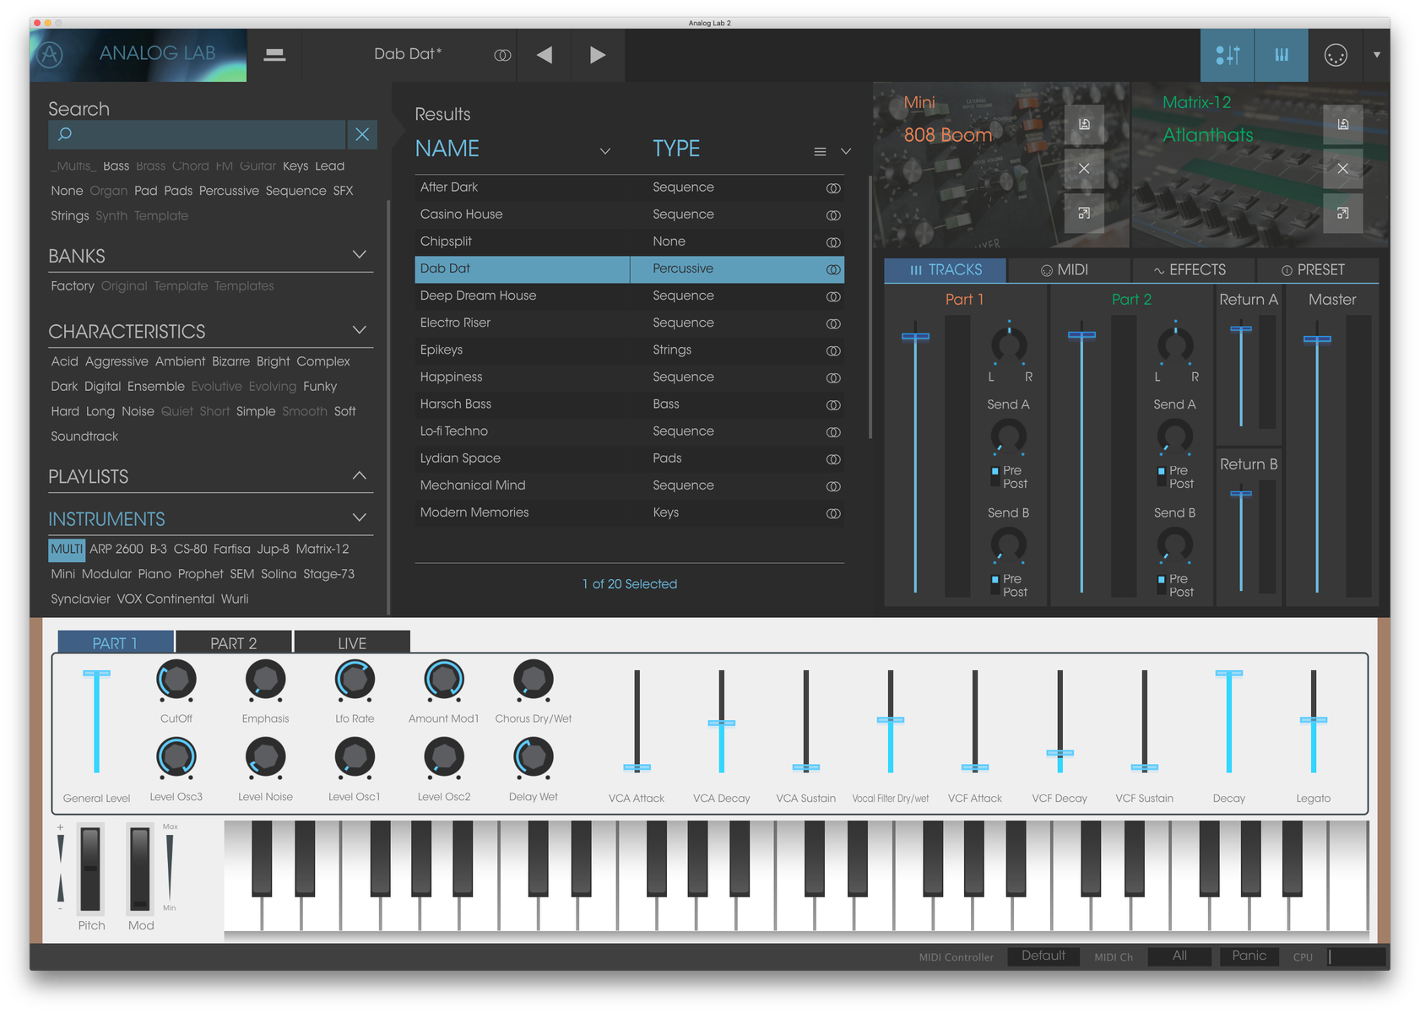Adjust the Master fader in the Tracks panel

[x=1318, y=340]
